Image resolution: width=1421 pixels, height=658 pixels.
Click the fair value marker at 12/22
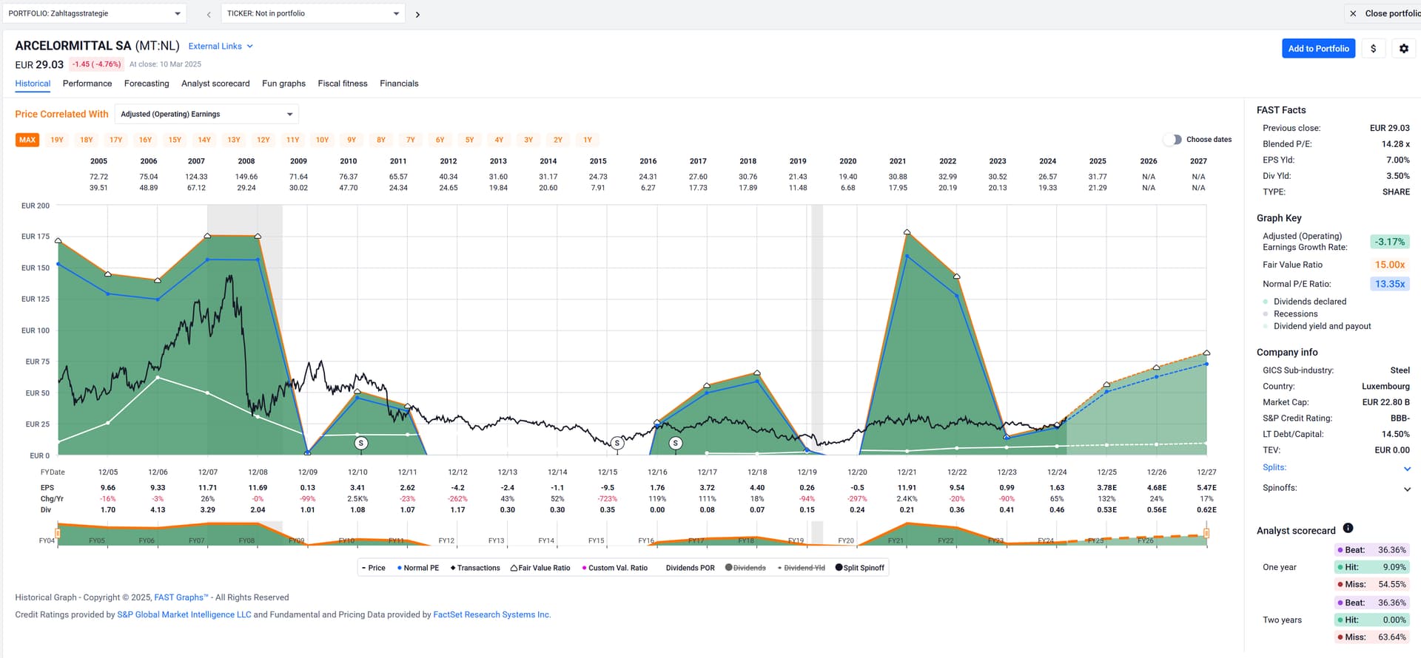tap(957, 277)
